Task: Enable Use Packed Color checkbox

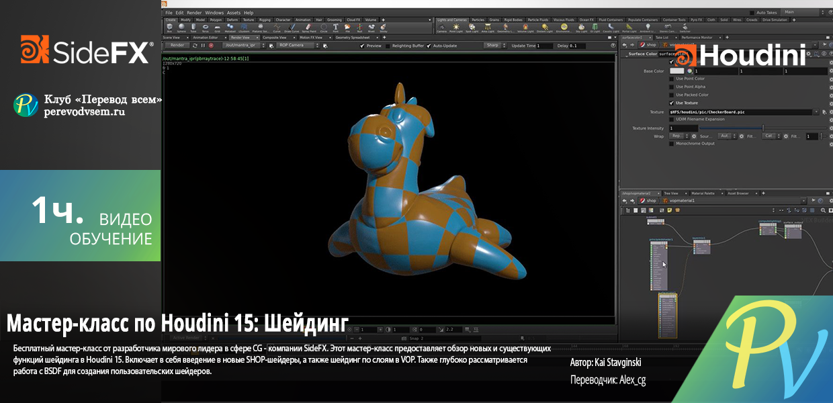Action: [x=671, y=95]
